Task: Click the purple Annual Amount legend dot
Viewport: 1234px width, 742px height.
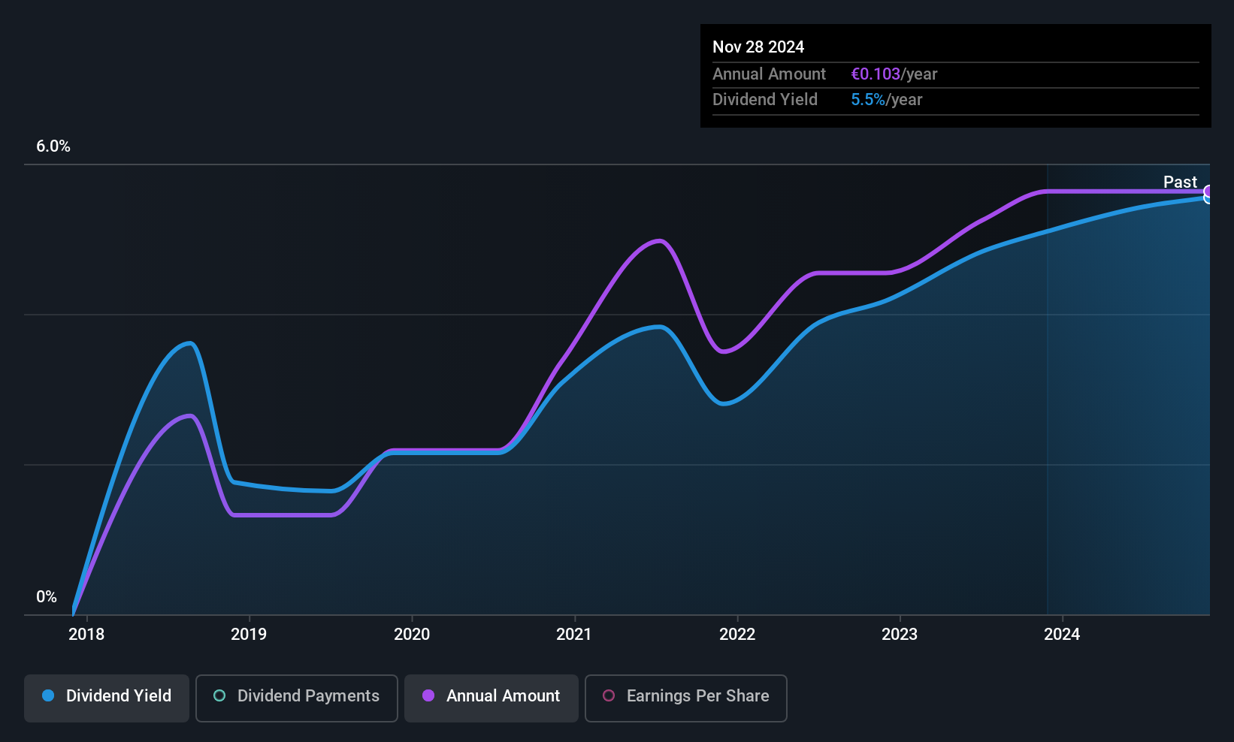Action: (x=428, y=695)
